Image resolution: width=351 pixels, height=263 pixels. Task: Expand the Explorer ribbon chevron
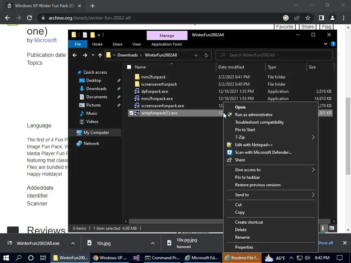(326, 44)
